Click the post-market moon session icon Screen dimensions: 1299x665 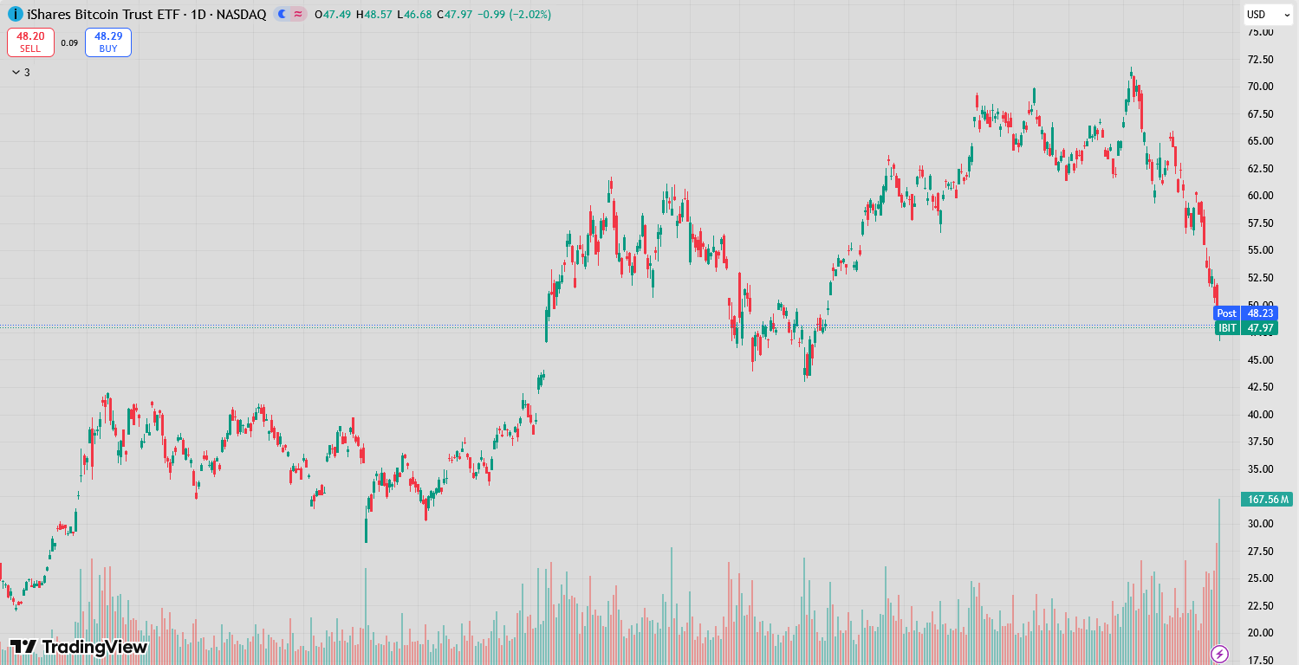(x=283, y=14)
